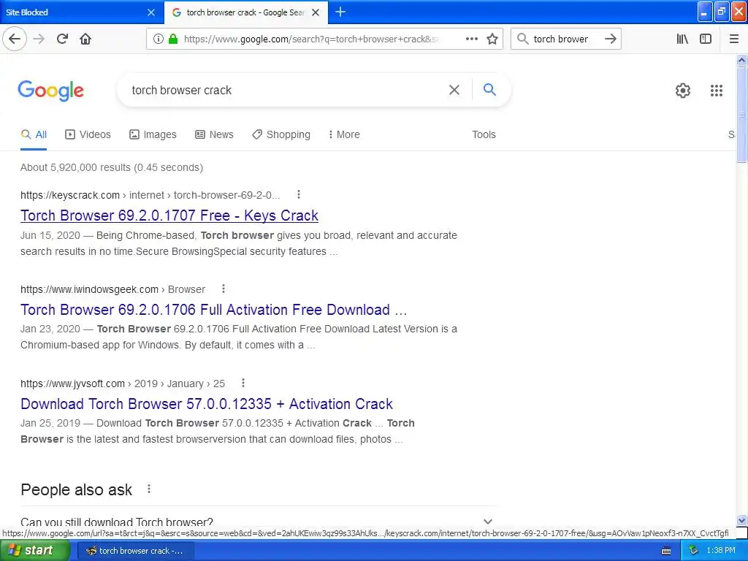The image size is (748, 561).
Task: Close the Site Blocked tab
Action: [x=151, y=12]
